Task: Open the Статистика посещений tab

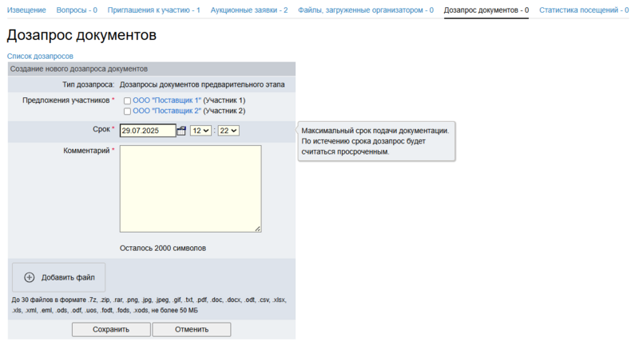Action: pos(583,10)
